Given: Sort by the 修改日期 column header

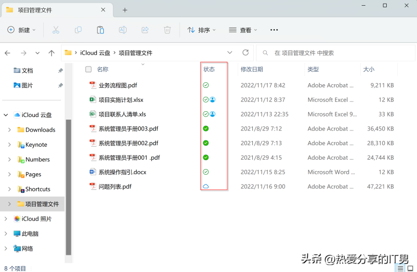Looking at the screenshot, I should tap(252, 69).
